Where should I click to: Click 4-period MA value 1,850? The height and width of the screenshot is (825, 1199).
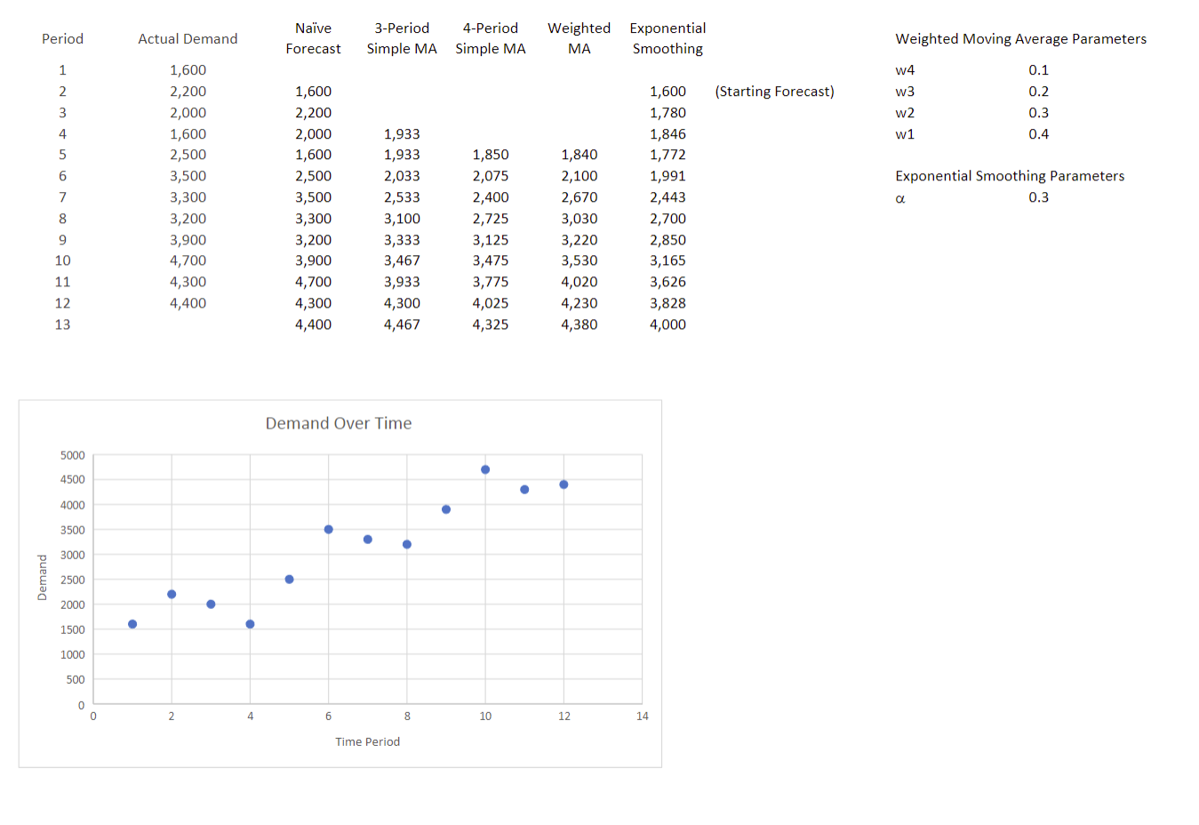[x=491, y=155]
